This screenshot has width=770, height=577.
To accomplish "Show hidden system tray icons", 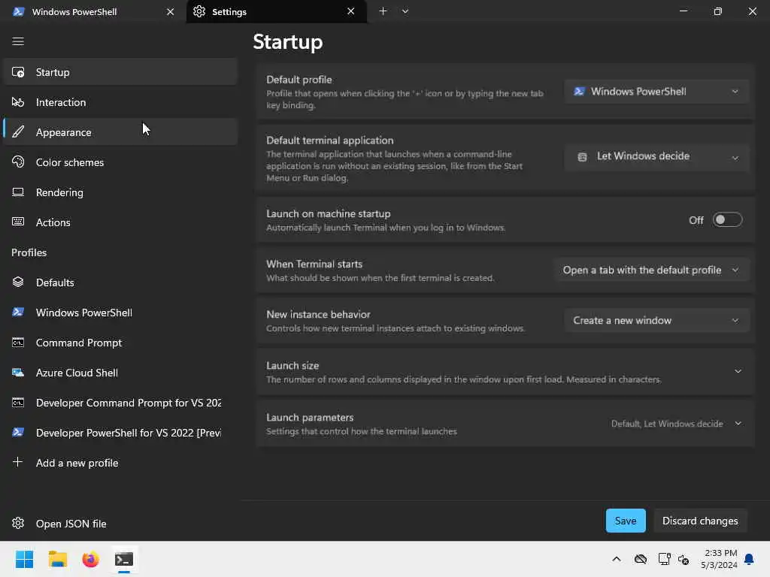I will coord(617,559).
